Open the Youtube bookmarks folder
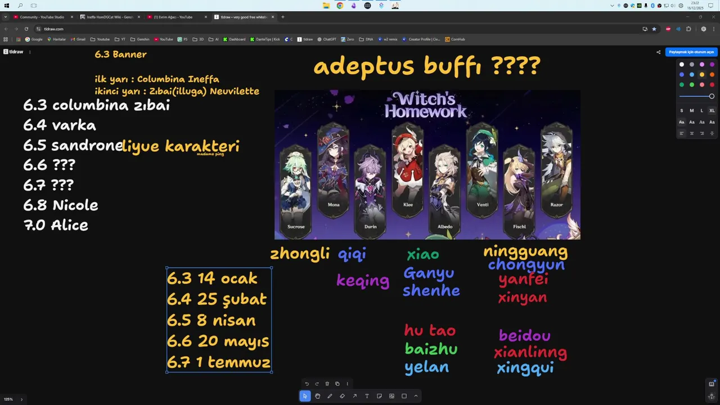The width and height of the screenshot is (720, 405). pos(100,39)
